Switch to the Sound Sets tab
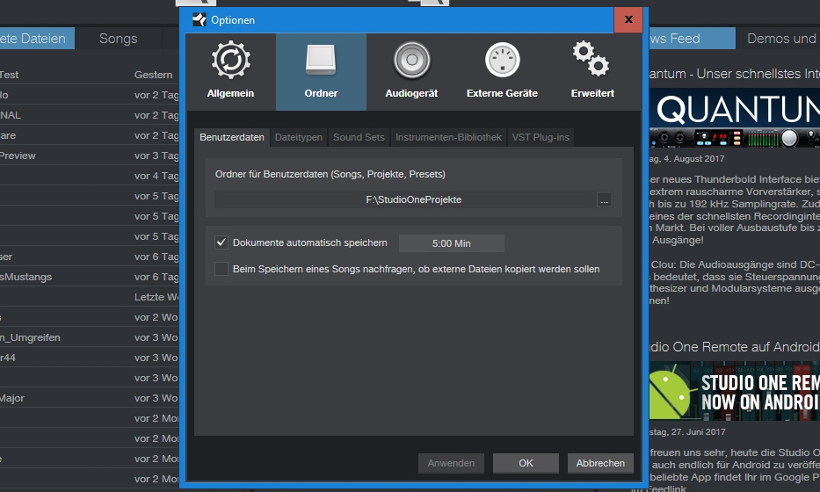 pyautogui.click(x=359, y=138)
